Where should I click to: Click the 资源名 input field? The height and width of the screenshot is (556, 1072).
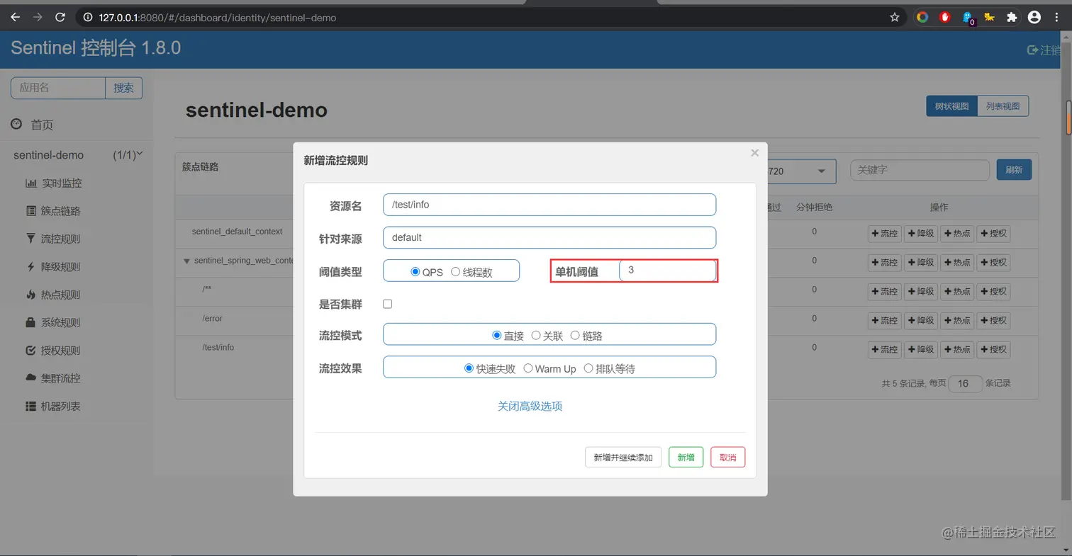549,205
